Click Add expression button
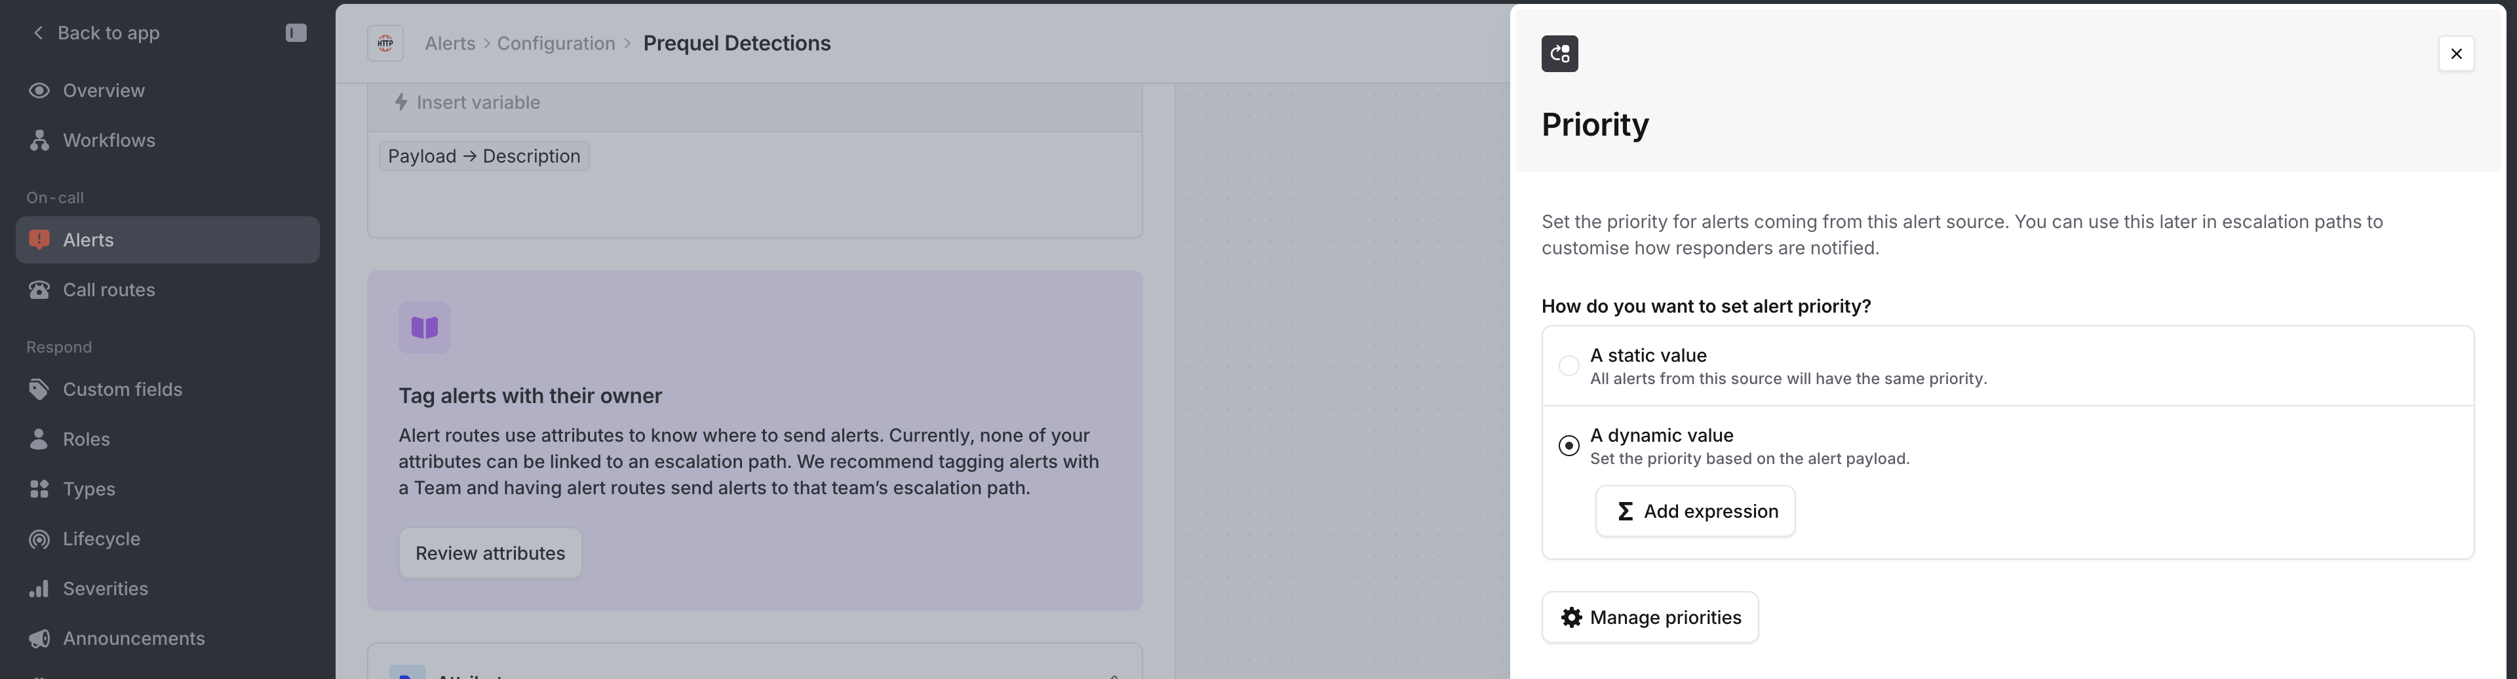 (1694, 511)
